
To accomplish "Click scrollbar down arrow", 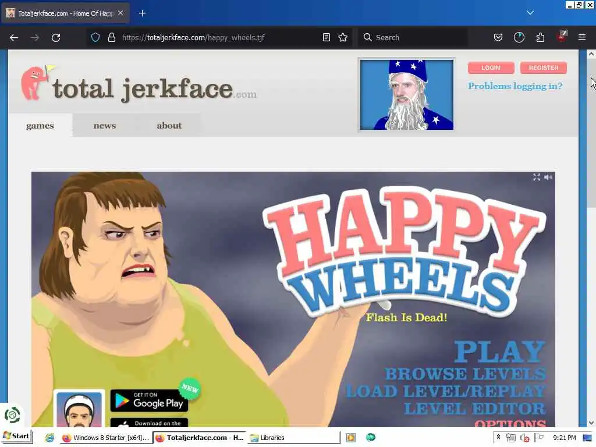I will (x=591, y=423).
